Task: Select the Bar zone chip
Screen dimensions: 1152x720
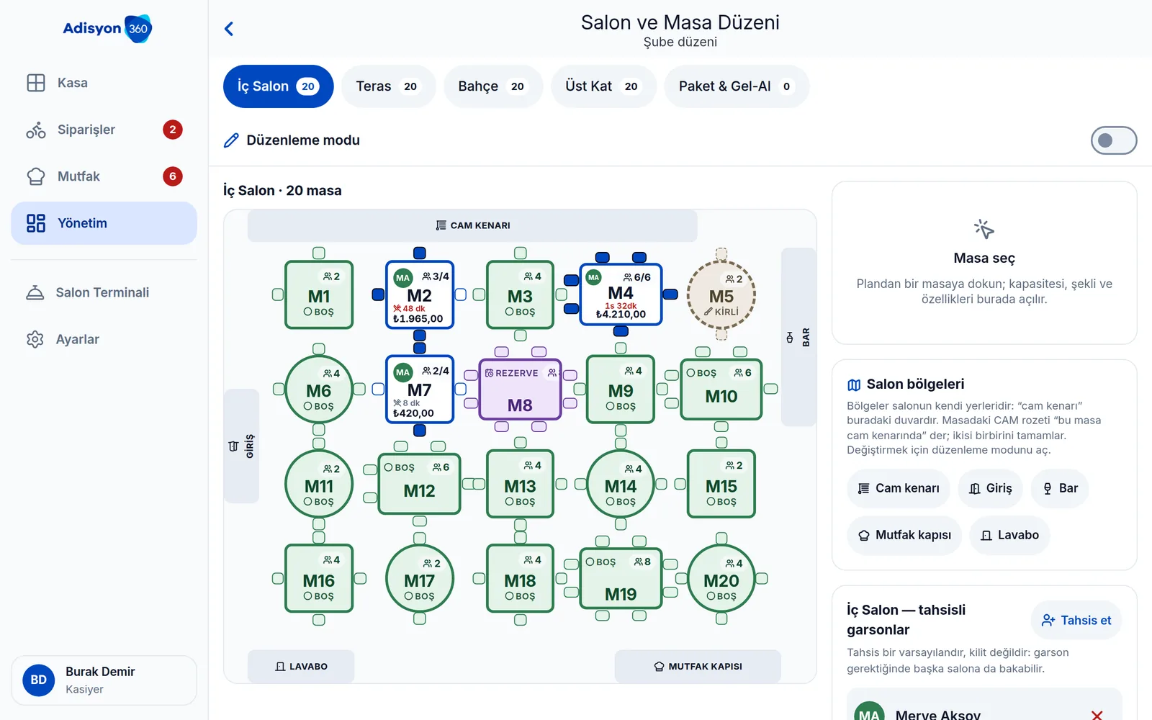Action: click(x=1060, y=488)
